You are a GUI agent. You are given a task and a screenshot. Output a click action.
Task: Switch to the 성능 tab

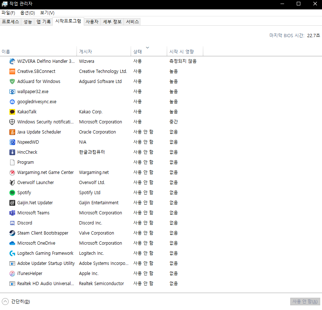point(27,22)
